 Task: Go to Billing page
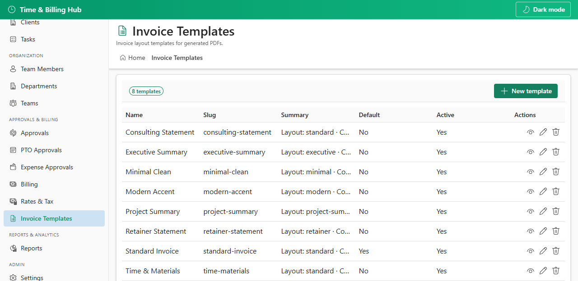54,184
